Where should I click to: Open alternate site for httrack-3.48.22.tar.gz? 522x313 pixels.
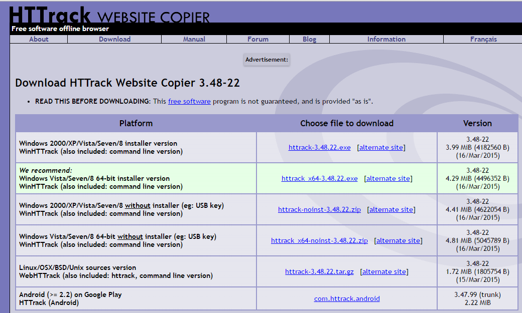click(384, 272)
